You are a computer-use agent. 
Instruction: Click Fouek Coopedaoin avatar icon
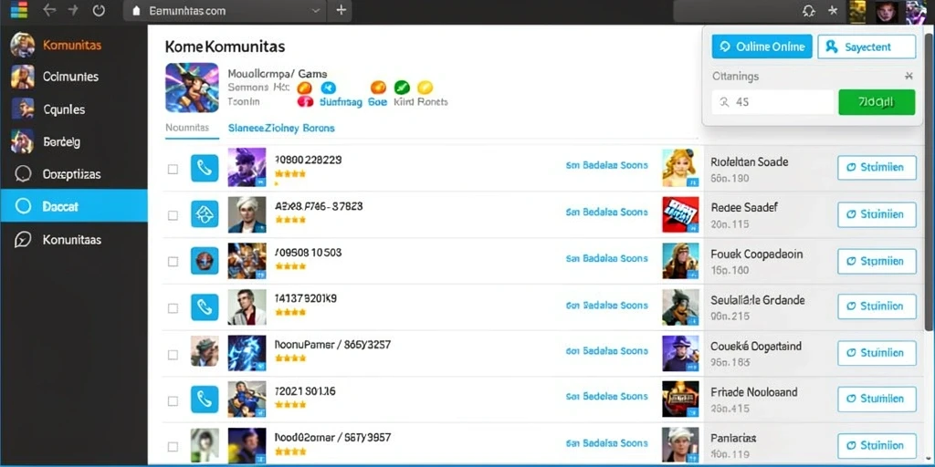(x=680, y=261)
